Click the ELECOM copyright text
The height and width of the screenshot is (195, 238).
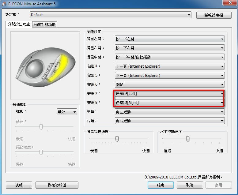183,177
